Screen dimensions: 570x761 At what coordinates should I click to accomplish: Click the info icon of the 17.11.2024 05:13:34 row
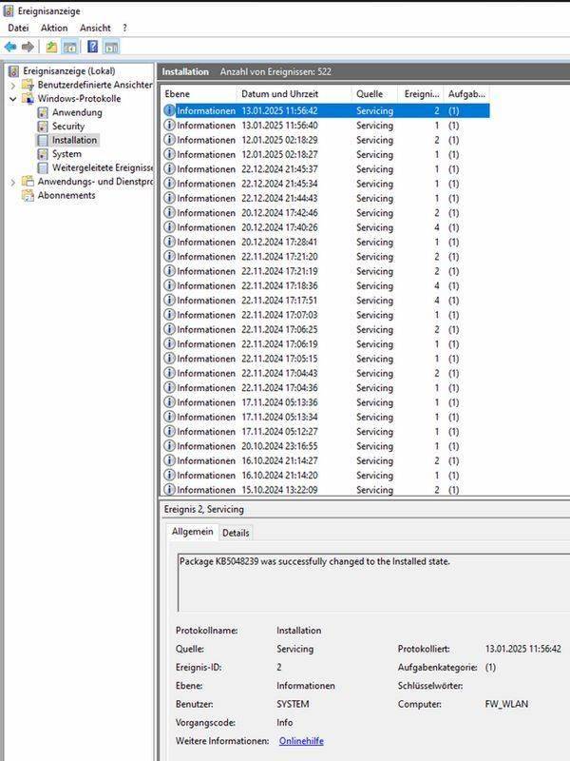click(x=169, y=417)
